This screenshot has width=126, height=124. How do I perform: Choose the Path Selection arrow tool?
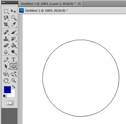[6, 66]
